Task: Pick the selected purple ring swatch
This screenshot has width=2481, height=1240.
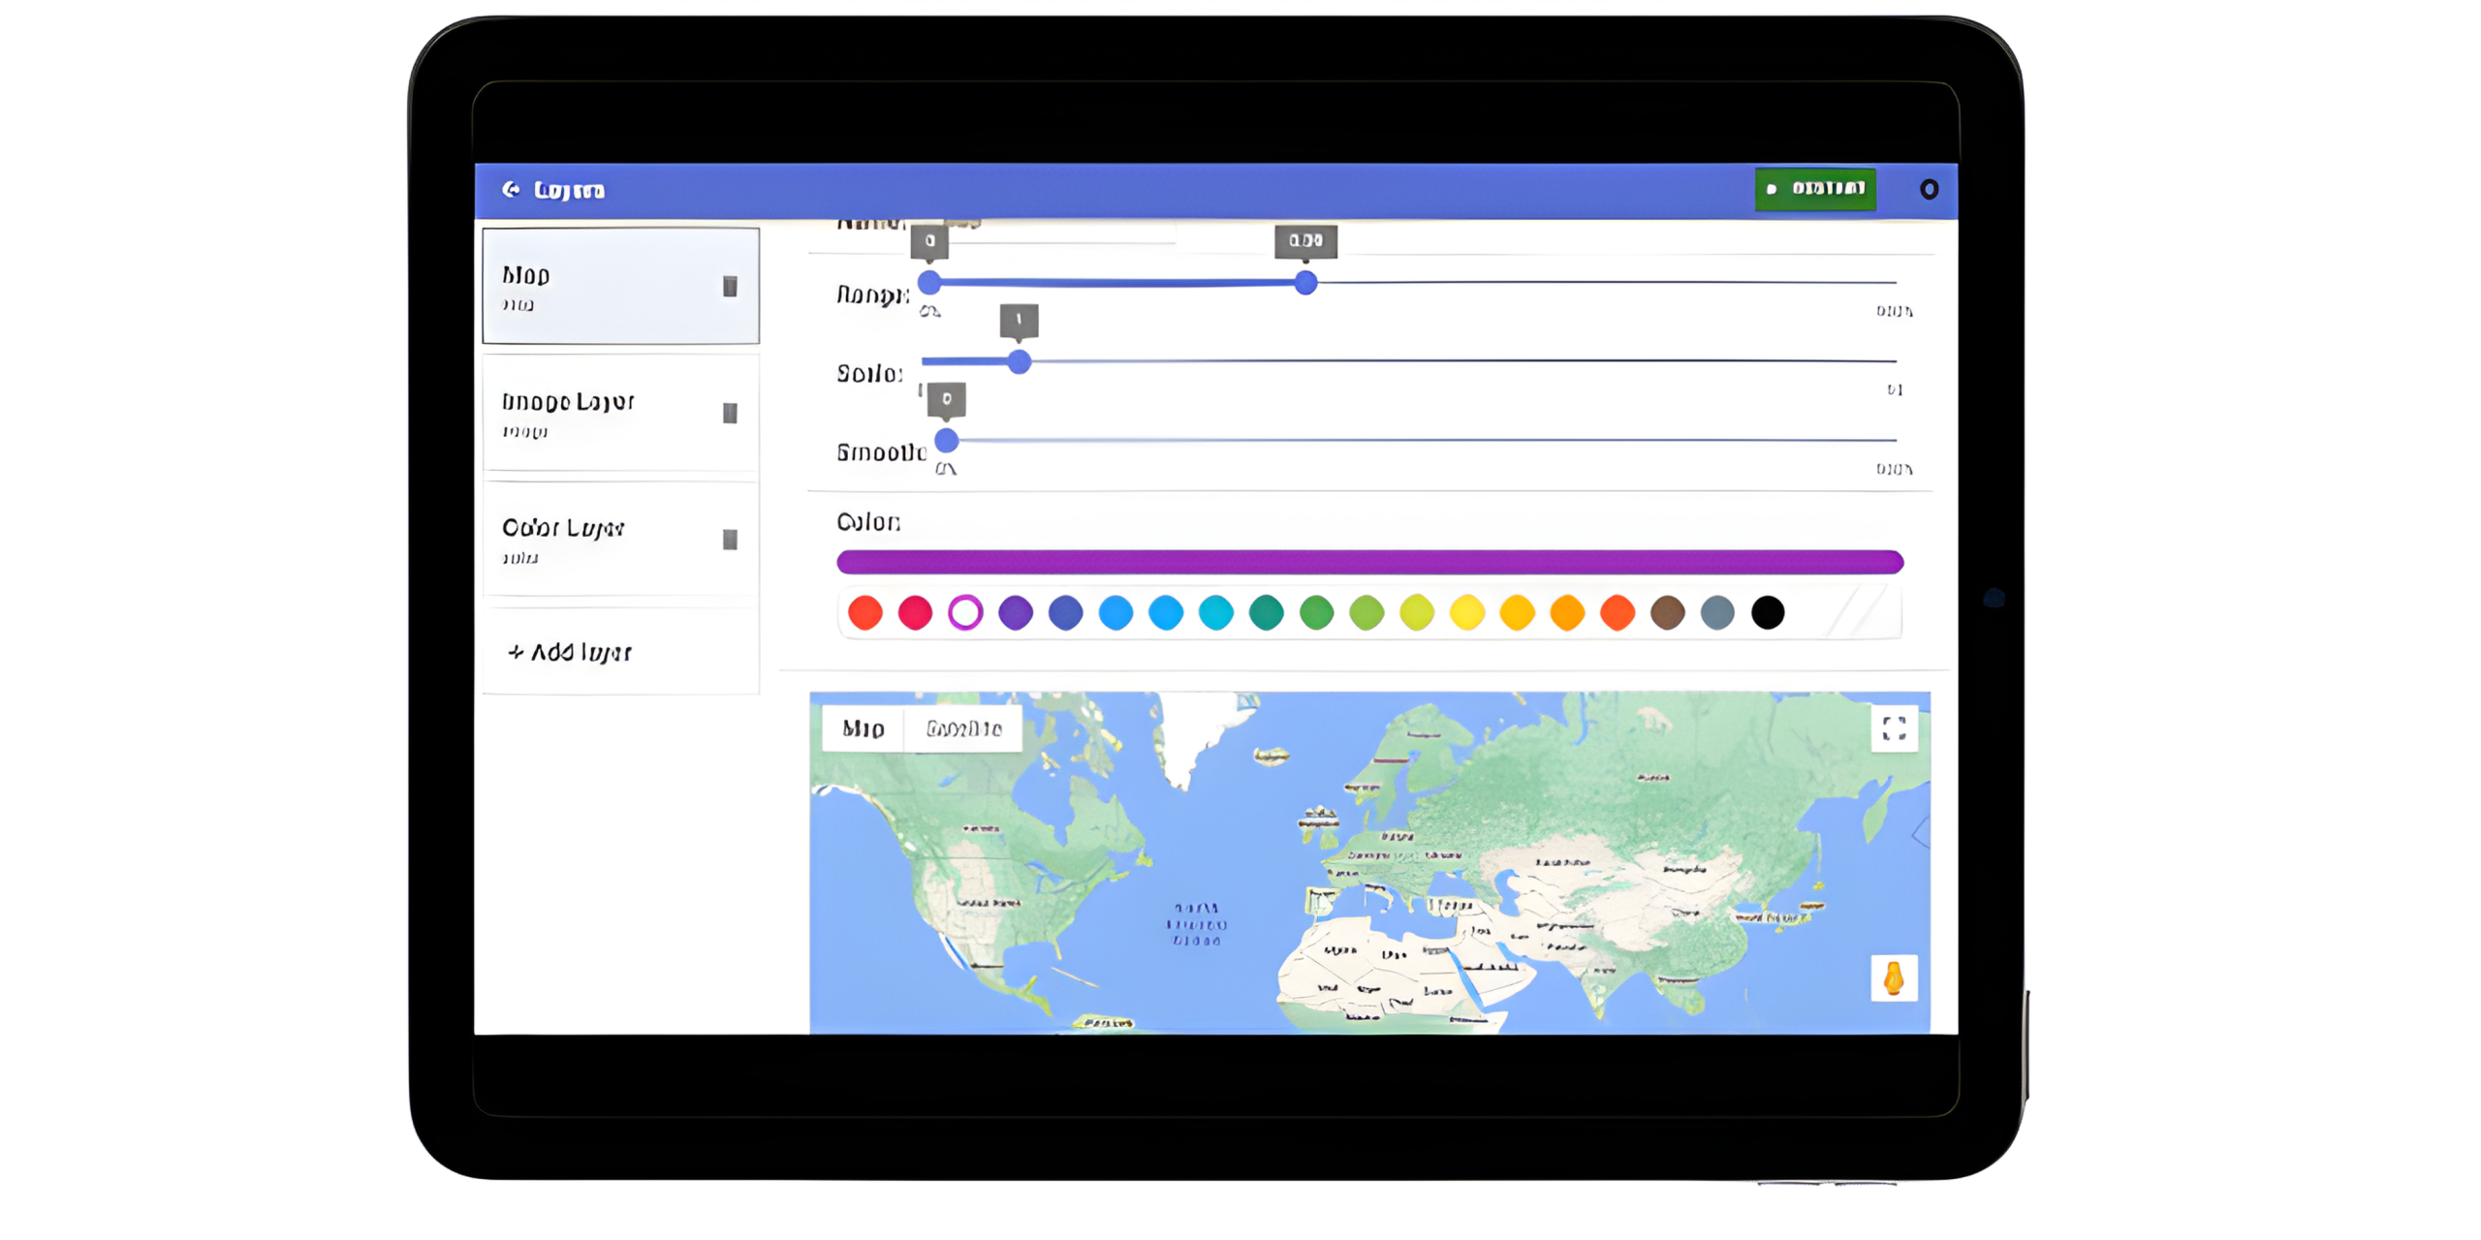Action: tap(965, 612)
